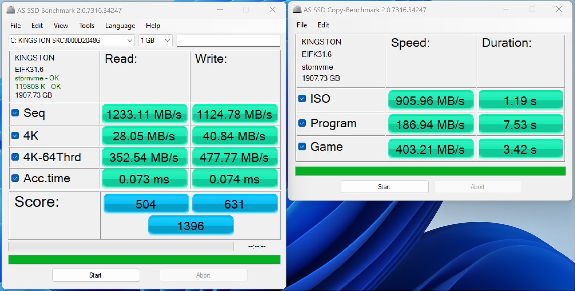Click the Seq write result 1124.78 MB/s
The width and height of the screenshot is (575, 291).
pos(235,114)
